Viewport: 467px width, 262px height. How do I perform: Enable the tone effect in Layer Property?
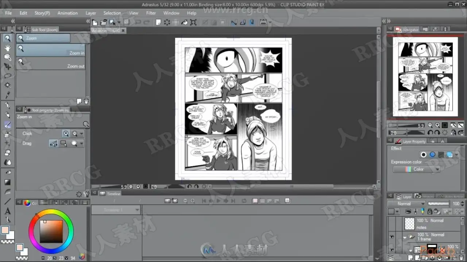[441, 155]
